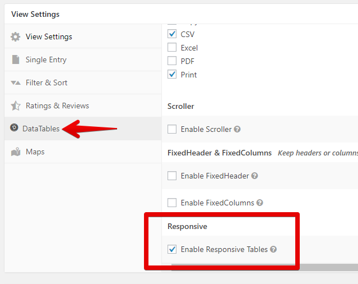Viewport: 358px width, 284px height.
Task: Click the Single Entry page icon
Action: coord(15,60)
